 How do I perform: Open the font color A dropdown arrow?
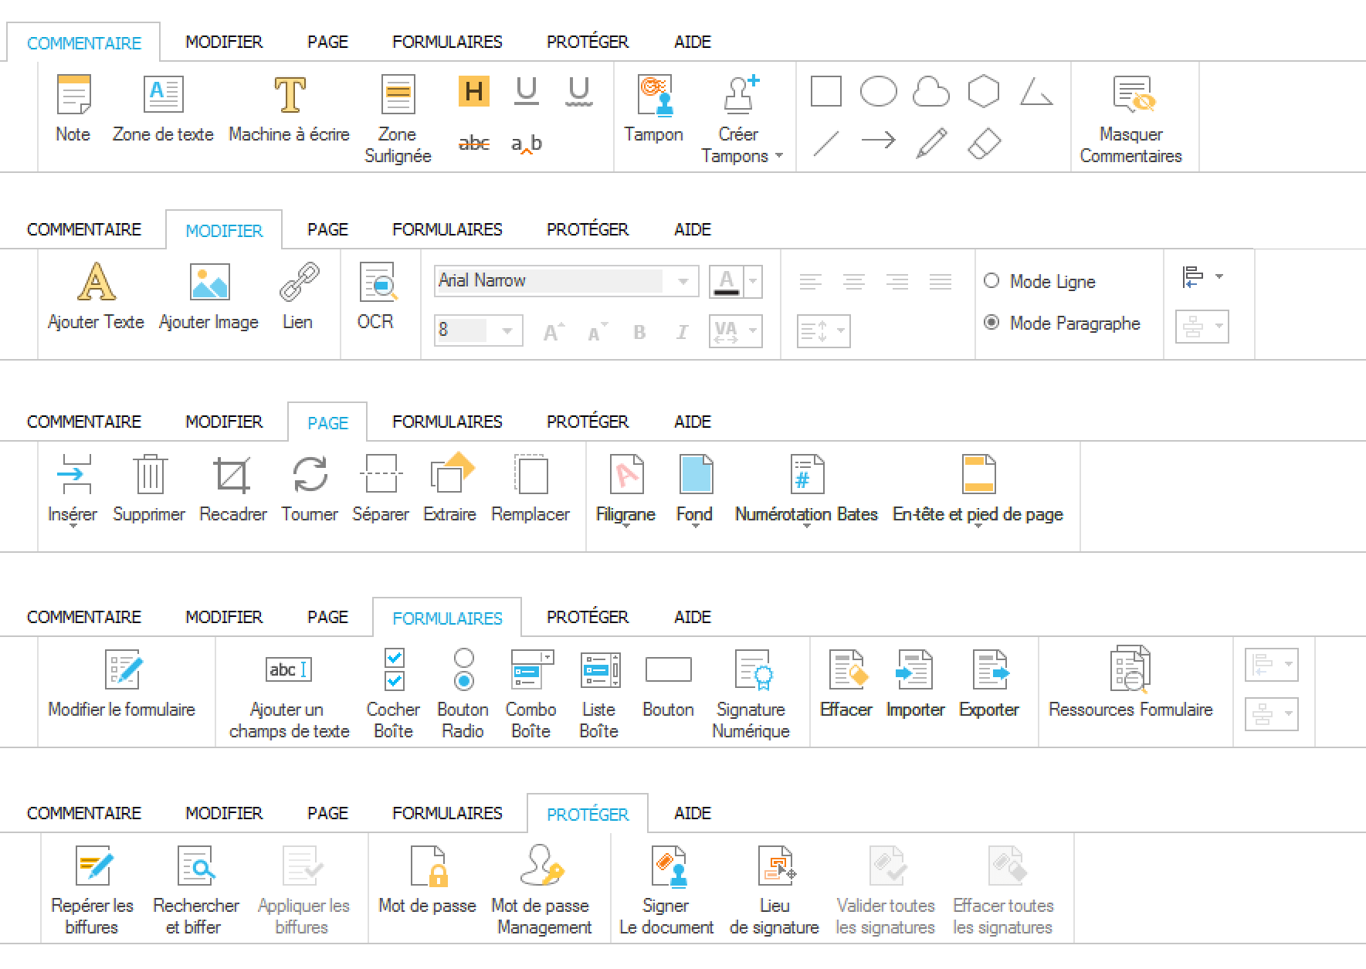pos(753,281)
